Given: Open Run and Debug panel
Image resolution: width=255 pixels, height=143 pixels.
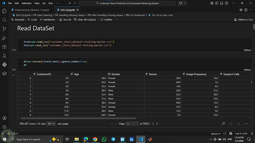Looking at the screenshot, I should point(4,38).
